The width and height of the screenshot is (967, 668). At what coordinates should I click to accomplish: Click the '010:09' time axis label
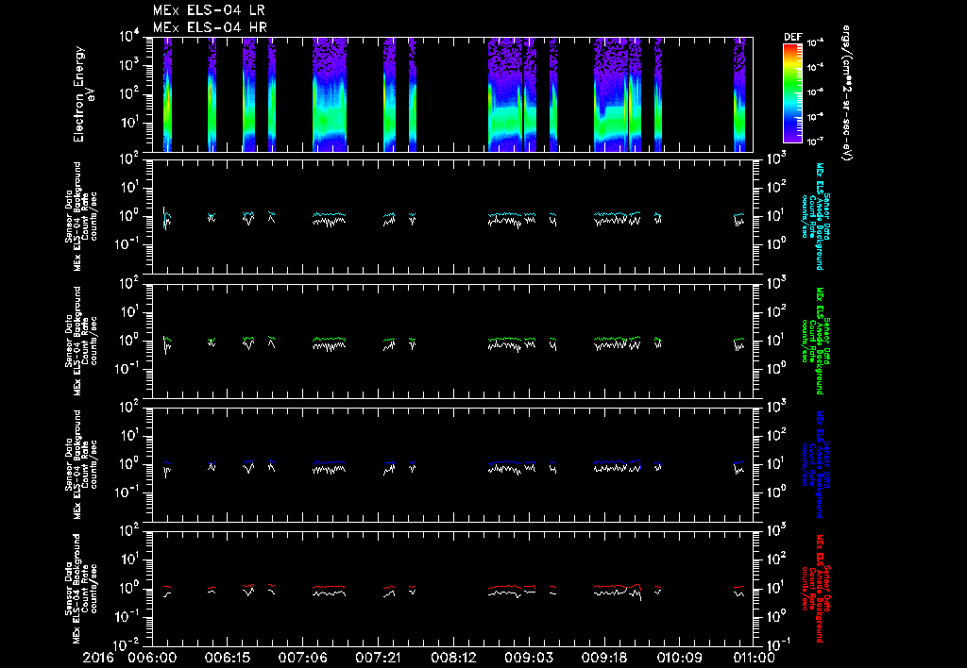(679, 658)
